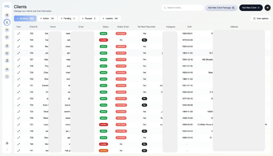The image size is (273, 156).
Task: Click the HQ logo at top left
Action: [x=7, y=6]
